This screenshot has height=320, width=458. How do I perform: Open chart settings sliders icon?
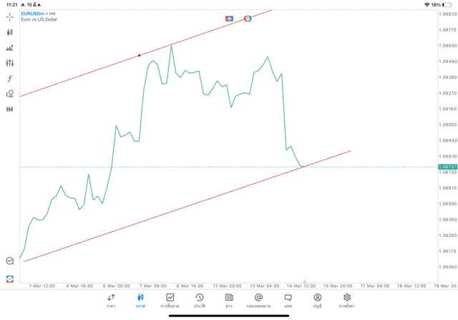tap(9, 63)
